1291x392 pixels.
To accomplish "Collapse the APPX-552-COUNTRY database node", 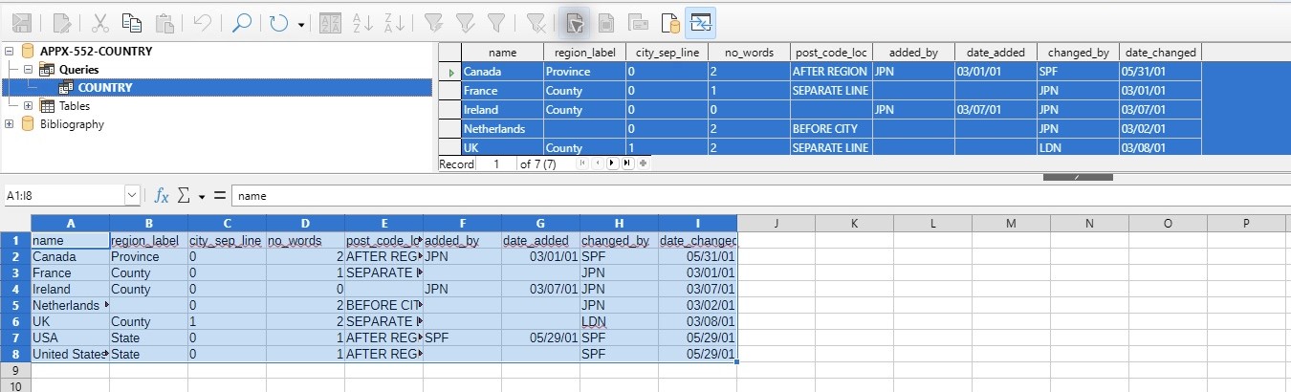I will (x=11, y=51).
